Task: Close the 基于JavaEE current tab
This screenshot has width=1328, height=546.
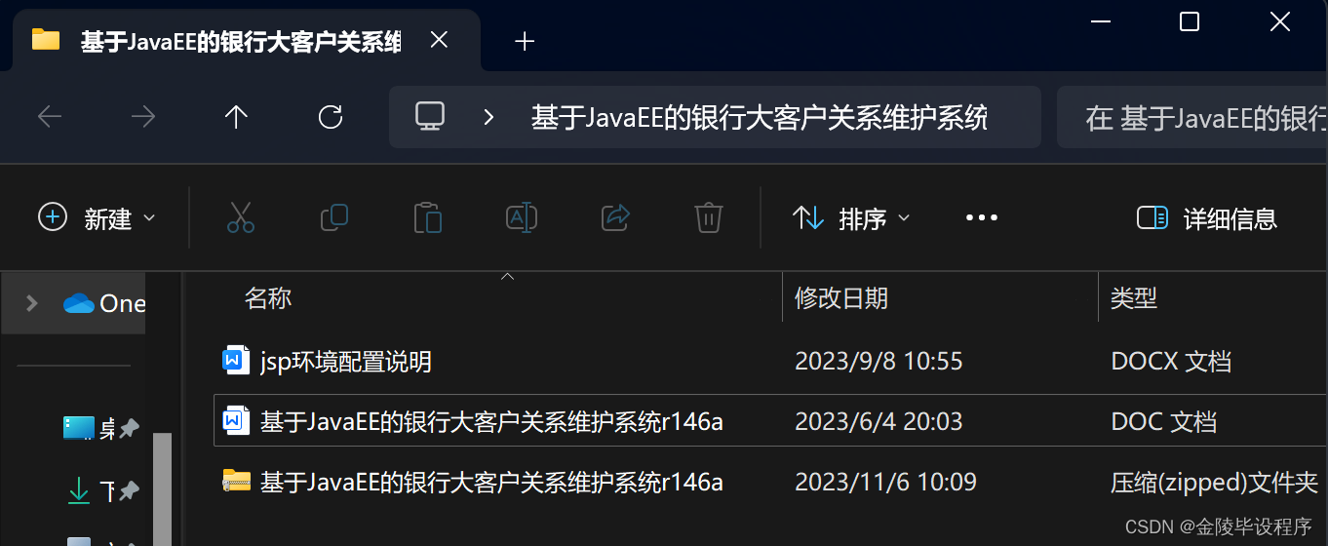Action: coord(439,40)
